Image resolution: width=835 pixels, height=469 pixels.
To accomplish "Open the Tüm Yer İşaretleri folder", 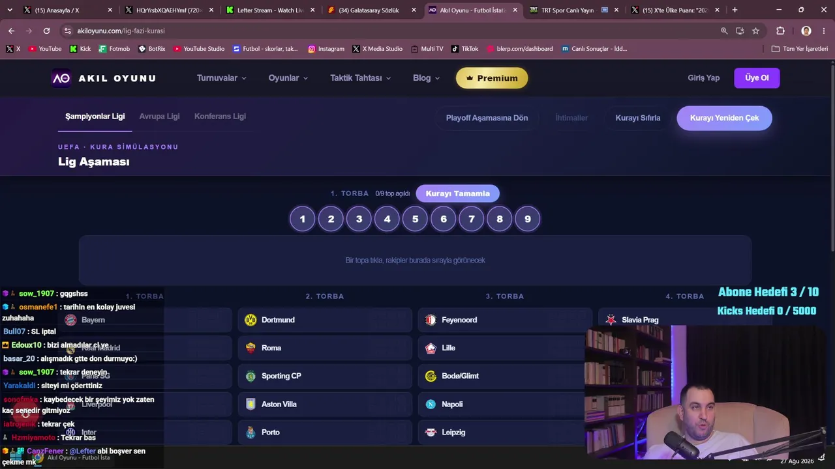I will tap(799, 49).
